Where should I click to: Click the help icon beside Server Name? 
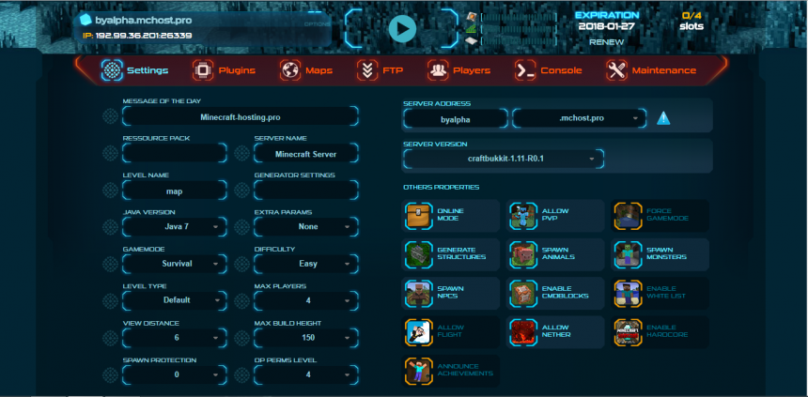(x=242, y=153)
